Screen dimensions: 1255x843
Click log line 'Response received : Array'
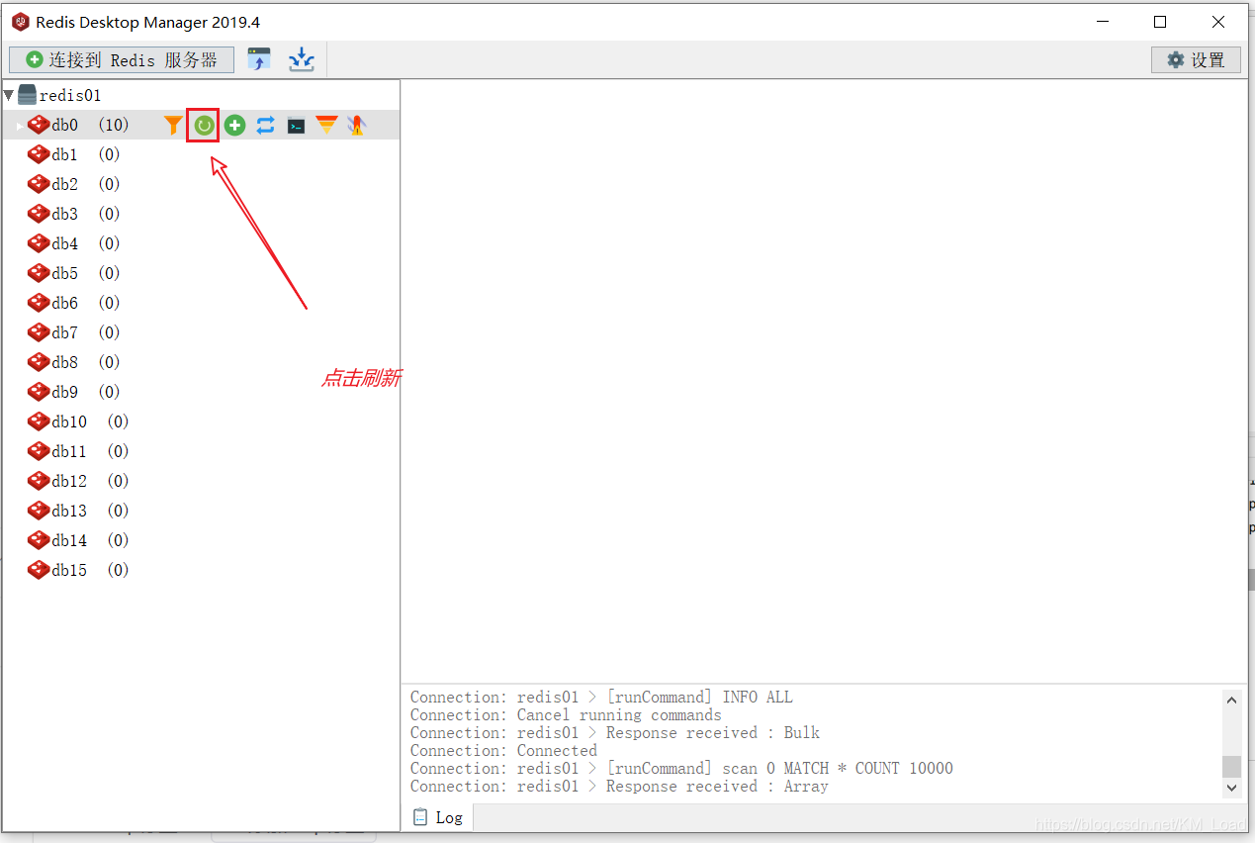click(619, 787)
